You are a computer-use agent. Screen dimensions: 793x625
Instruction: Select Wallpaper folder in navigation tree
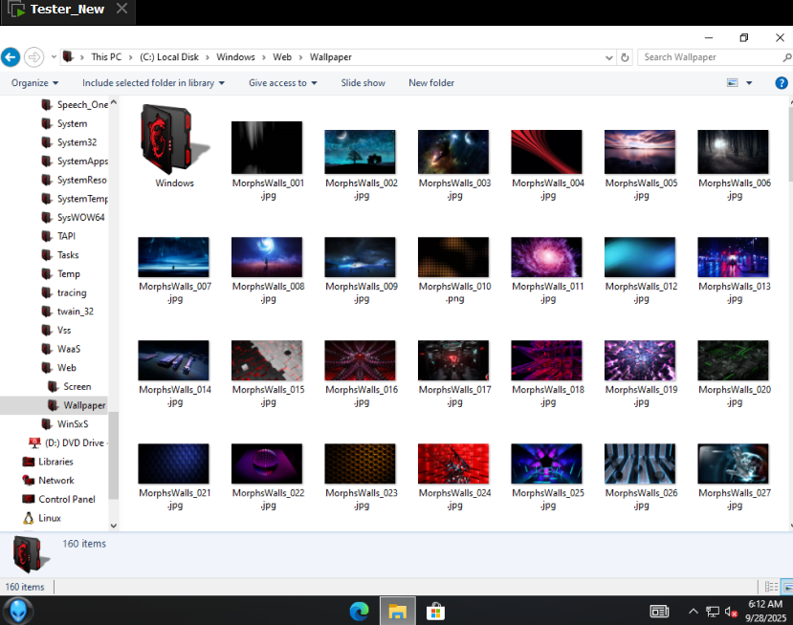pyautogui.click(x=84, y=405)
